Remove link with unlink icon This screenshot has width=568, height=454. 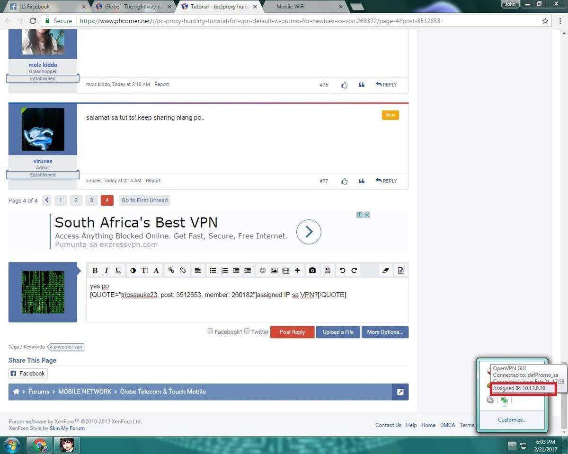pyautogui.click(x=183, y=271)
